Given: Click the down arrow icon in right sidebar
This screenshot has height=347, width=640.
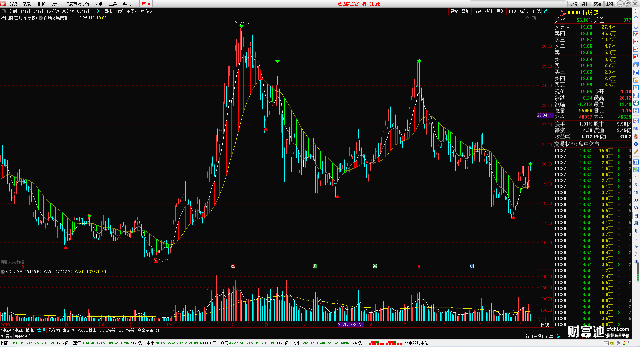Looking at the screenshot, I should point(636,26).
